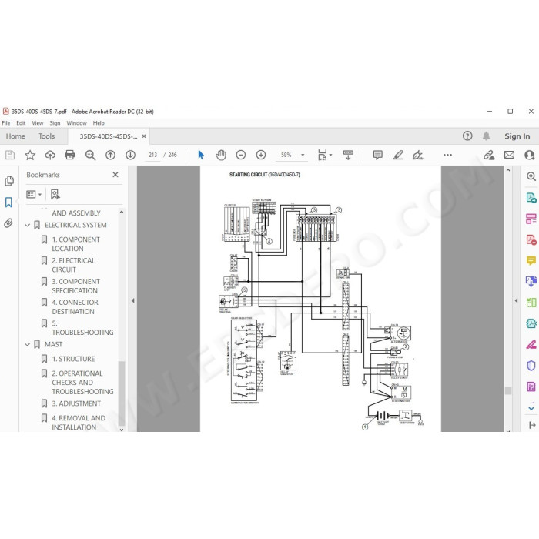This screenshot has height=539, width=539.
Task: Add the document to starred with the star icon
Action: (30, 155)
